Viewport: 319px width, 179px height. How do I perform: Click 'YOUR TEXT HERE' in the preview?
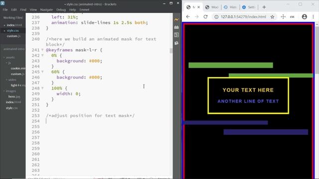[x=248, y=90]
